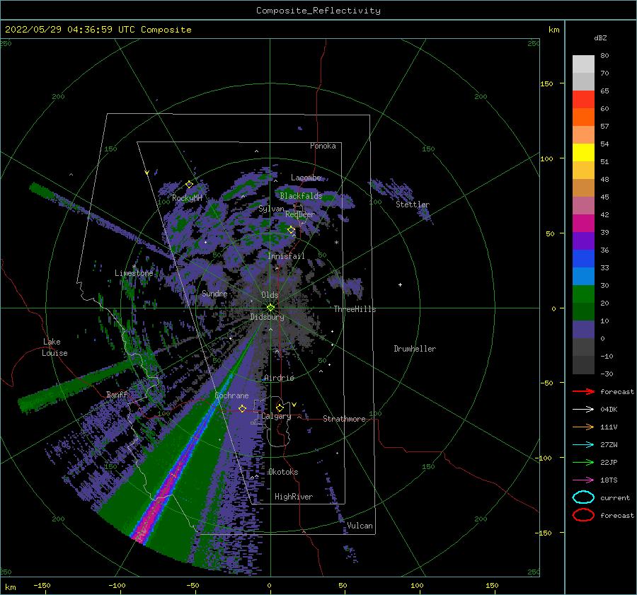637x595 pixels.
Task: Click the Blackfalds city label
Action: point(301,196)
